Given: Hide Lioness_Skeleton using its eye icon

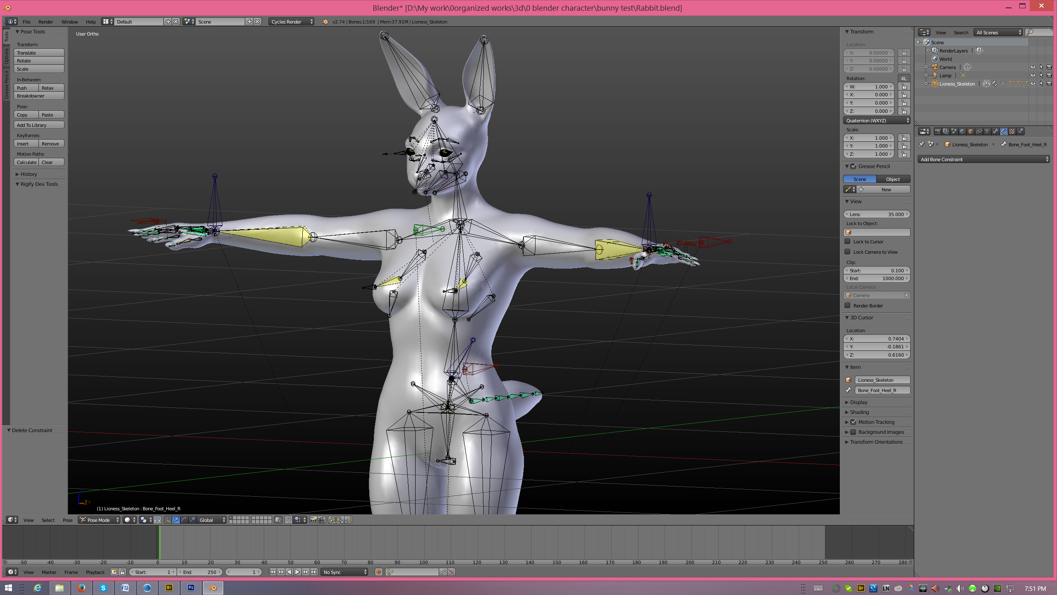Looking at the screenshot, I should (x=1033, y=83).
